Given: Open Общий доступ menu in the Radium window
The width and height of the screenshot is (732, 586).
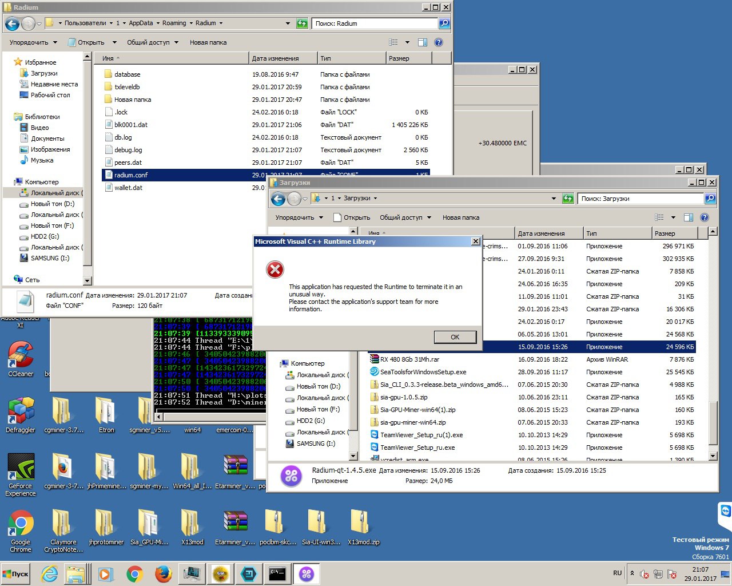Looking at the screenshot, I should (x=152, y=42).
